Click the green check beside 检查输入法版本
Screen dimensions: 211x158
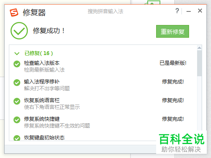click(x=17, y=64)
